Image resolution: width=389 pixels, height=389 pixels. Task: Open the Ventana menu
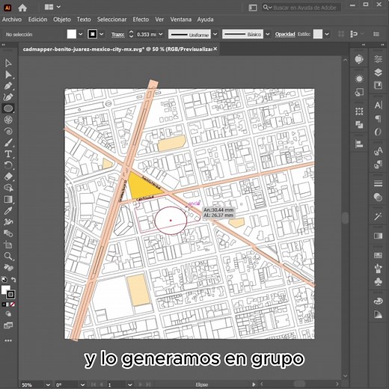[x=181, y=19]
